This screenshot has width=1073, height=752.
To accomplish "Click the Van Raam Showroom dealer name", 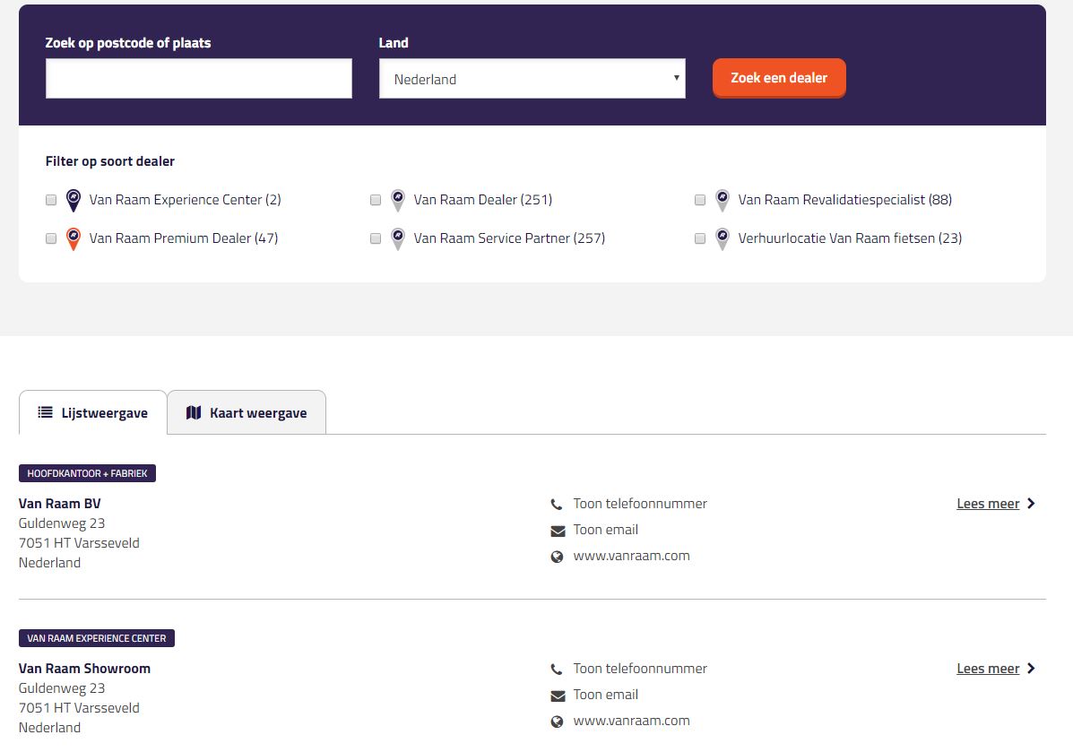I will (84, 669).
